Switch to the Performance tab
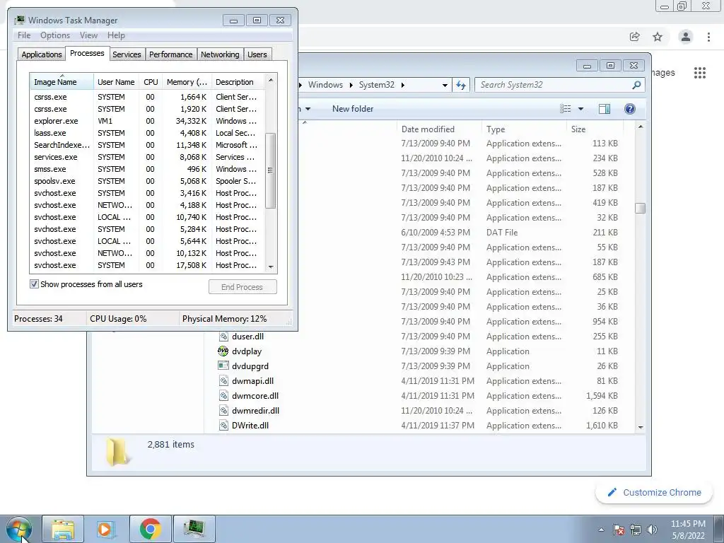This screenshot has width=724, height=543. pos(171,54)
